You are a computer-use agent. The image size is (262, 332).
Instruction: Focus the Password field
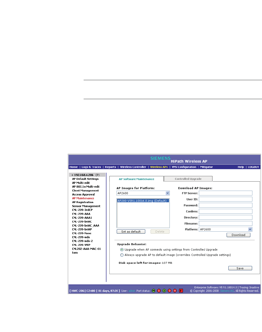pos(226,205)
